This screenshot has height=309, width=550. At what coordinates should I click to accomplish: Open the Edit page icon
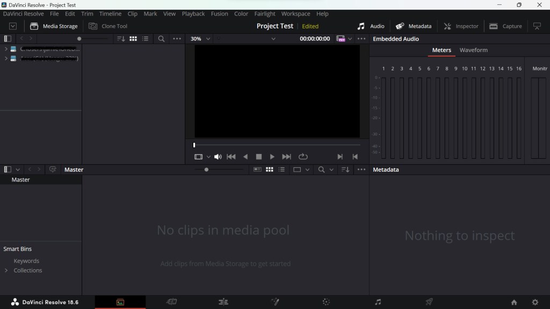coord(223,302)
